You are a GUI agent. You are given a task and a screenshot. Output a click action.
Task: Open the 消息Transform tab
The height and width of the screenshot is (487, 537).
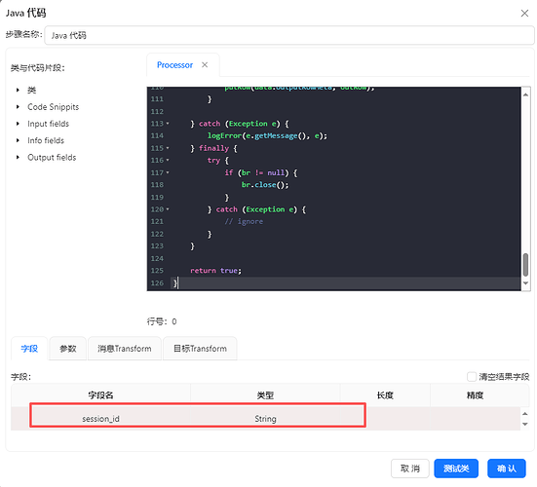pos(125,349)
